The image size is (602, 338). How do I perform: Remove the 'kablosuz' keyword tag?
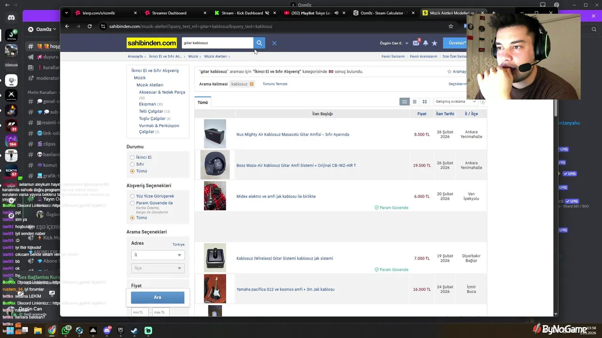(252, 84)
